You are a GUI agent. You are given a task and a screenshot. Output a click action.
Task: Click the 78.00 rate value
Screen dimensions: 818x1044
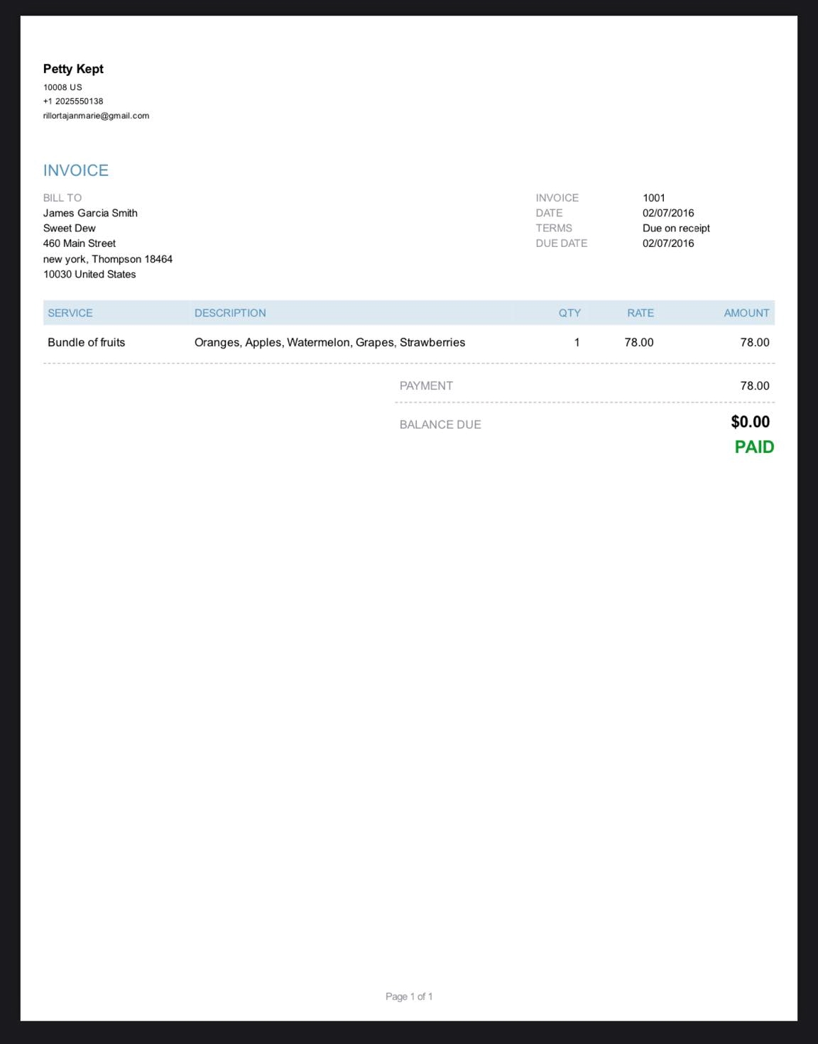[x=639, y=342]
